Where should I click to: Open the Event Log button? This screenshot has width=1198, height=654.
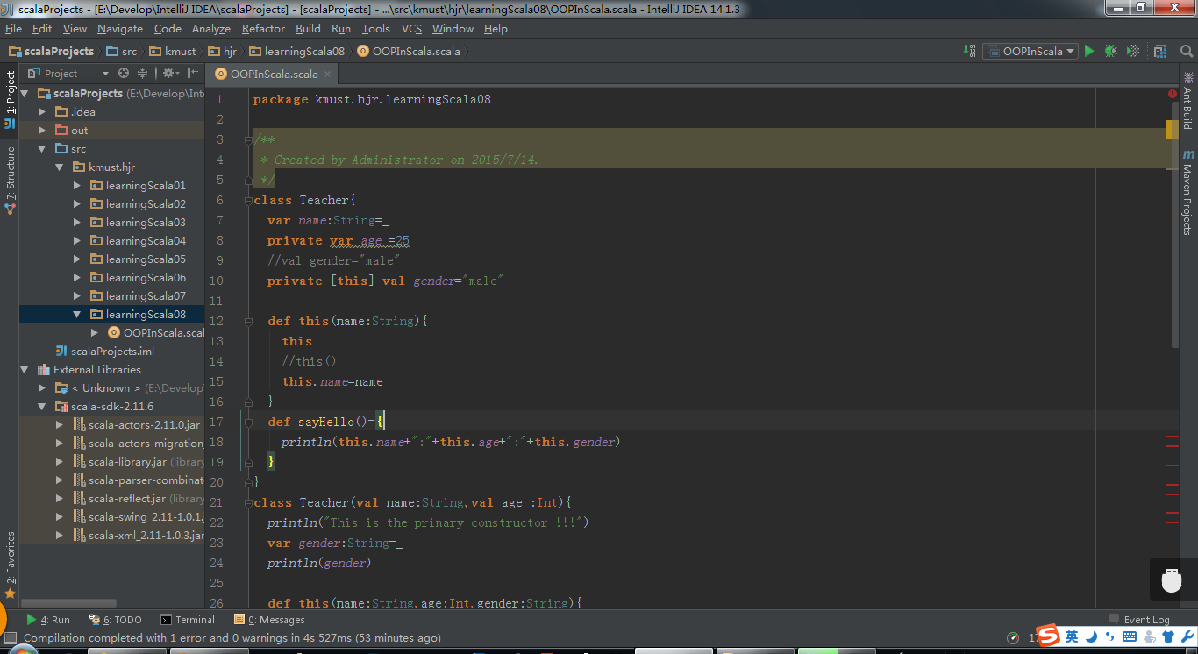[1139, 619]
